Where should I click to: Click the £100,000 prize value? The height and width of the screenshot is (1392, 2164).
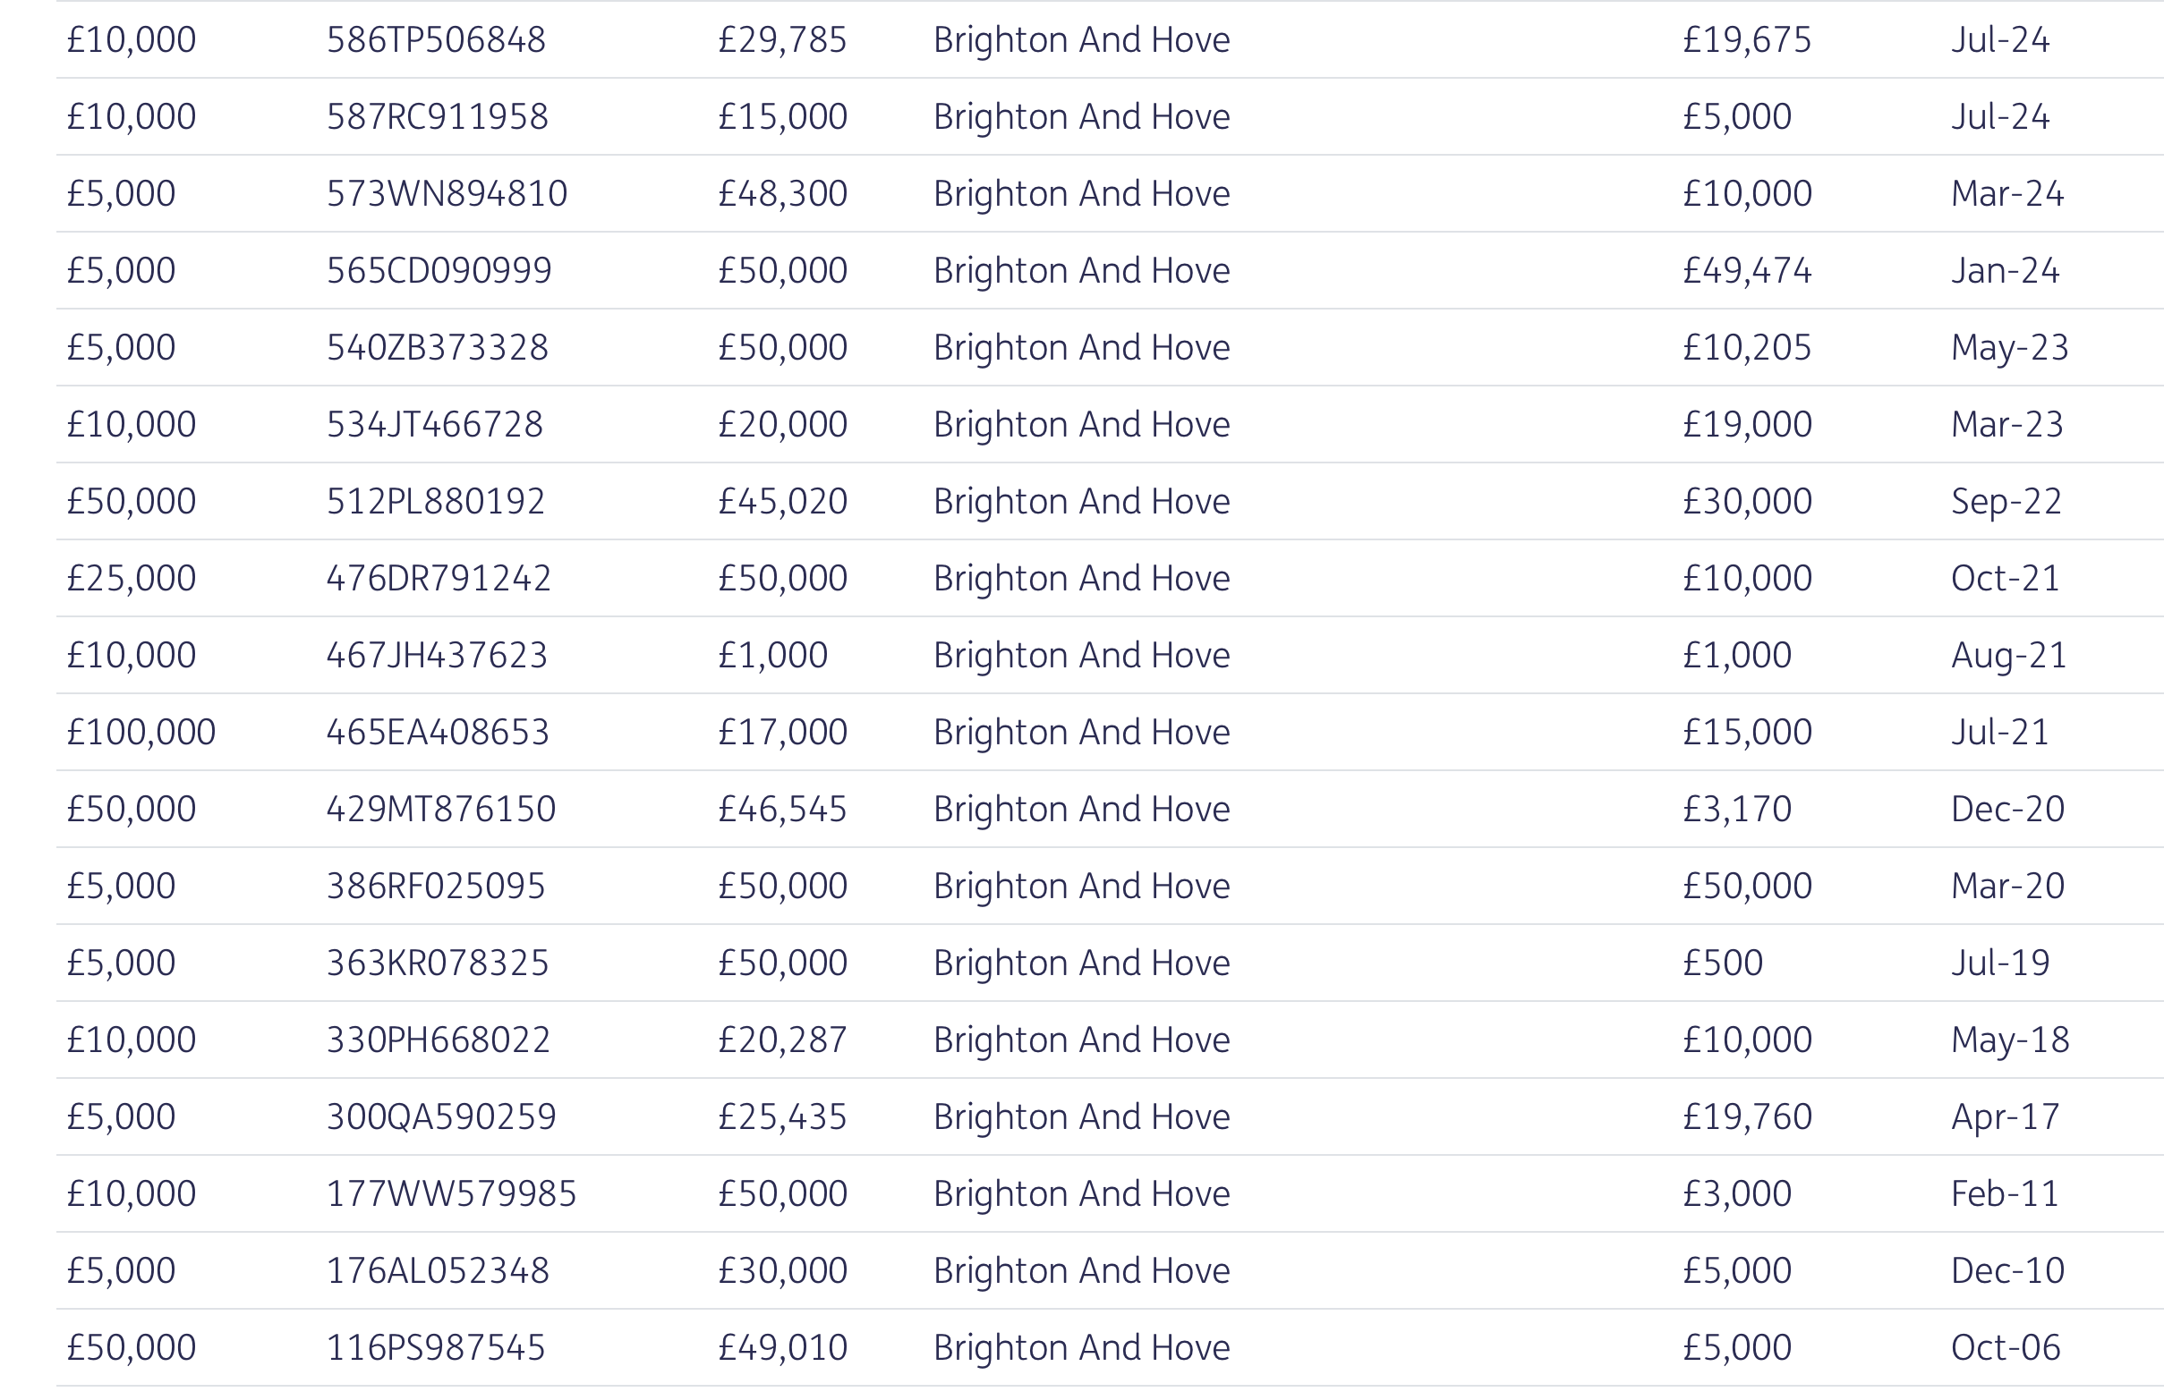click(x=141, y=731)
